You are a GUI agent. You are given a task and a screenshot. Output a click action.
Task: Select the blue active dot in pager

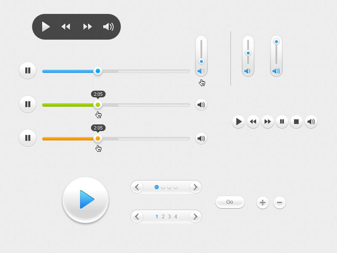157,187
